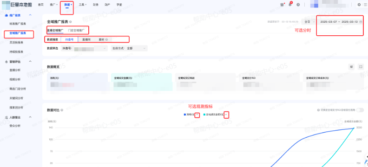The image size is (368, 167).
Task: Collapse the 推广报表 sidebar section
Action: pyautogui.click(x=30, y=15)
